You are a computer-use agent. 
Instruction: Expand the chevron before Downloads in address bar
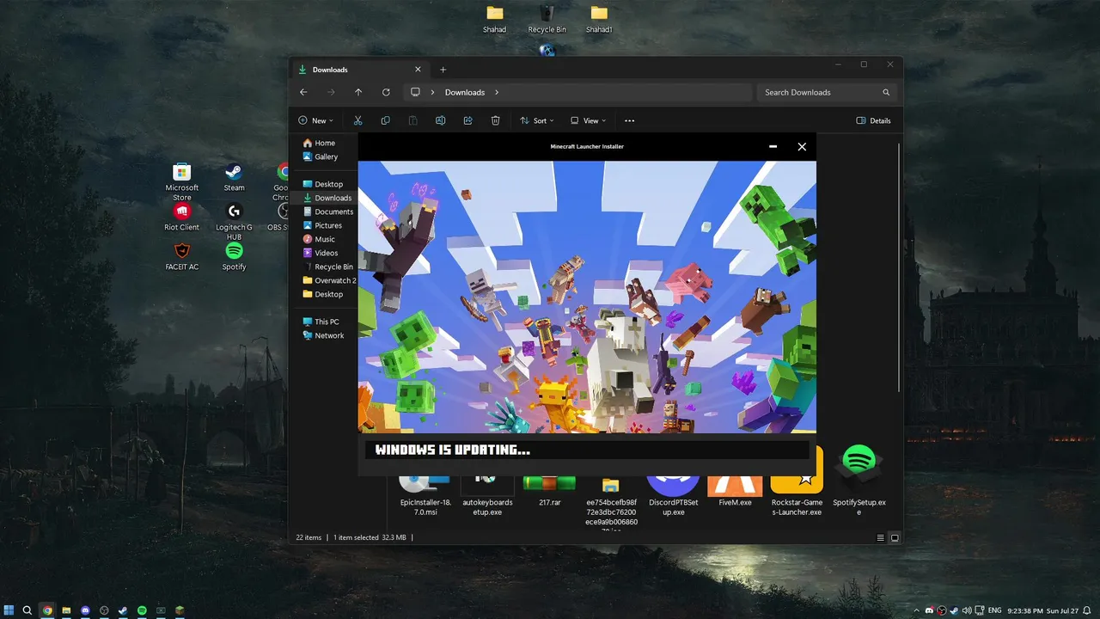pyautogui.click(x=432, y=92)
